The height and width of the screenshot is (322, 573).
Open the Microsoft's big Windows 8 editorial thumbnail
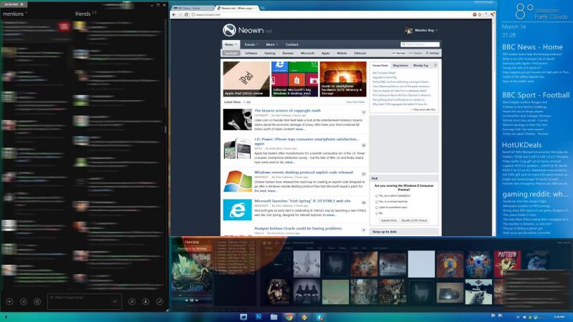(294, 79)
